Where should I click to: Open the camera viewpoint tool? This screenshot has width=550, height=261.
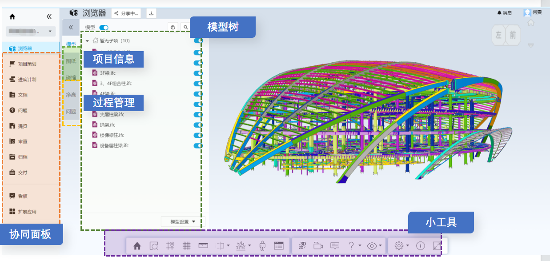318,245
